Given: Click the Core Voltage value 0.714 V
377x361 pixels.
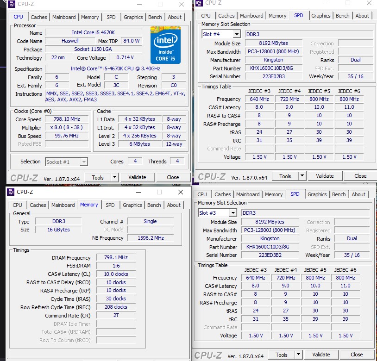Looking at the screenshot, I should [125, 58].
